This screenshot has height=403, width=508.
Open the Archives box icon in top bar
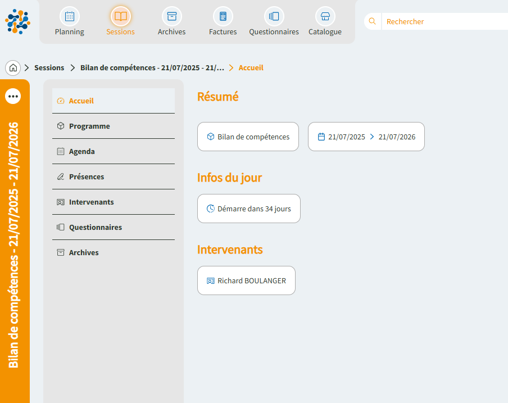pos(171,16)
